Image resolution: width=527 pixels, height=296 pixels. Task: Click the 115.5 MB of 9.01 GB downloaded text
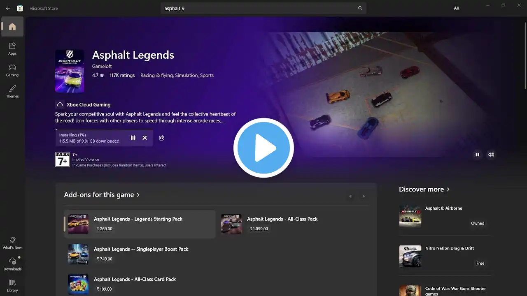[x=89, y=141]
